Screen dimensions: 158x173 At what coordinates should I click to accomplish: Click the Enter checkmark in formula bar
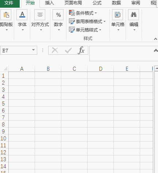68,51
